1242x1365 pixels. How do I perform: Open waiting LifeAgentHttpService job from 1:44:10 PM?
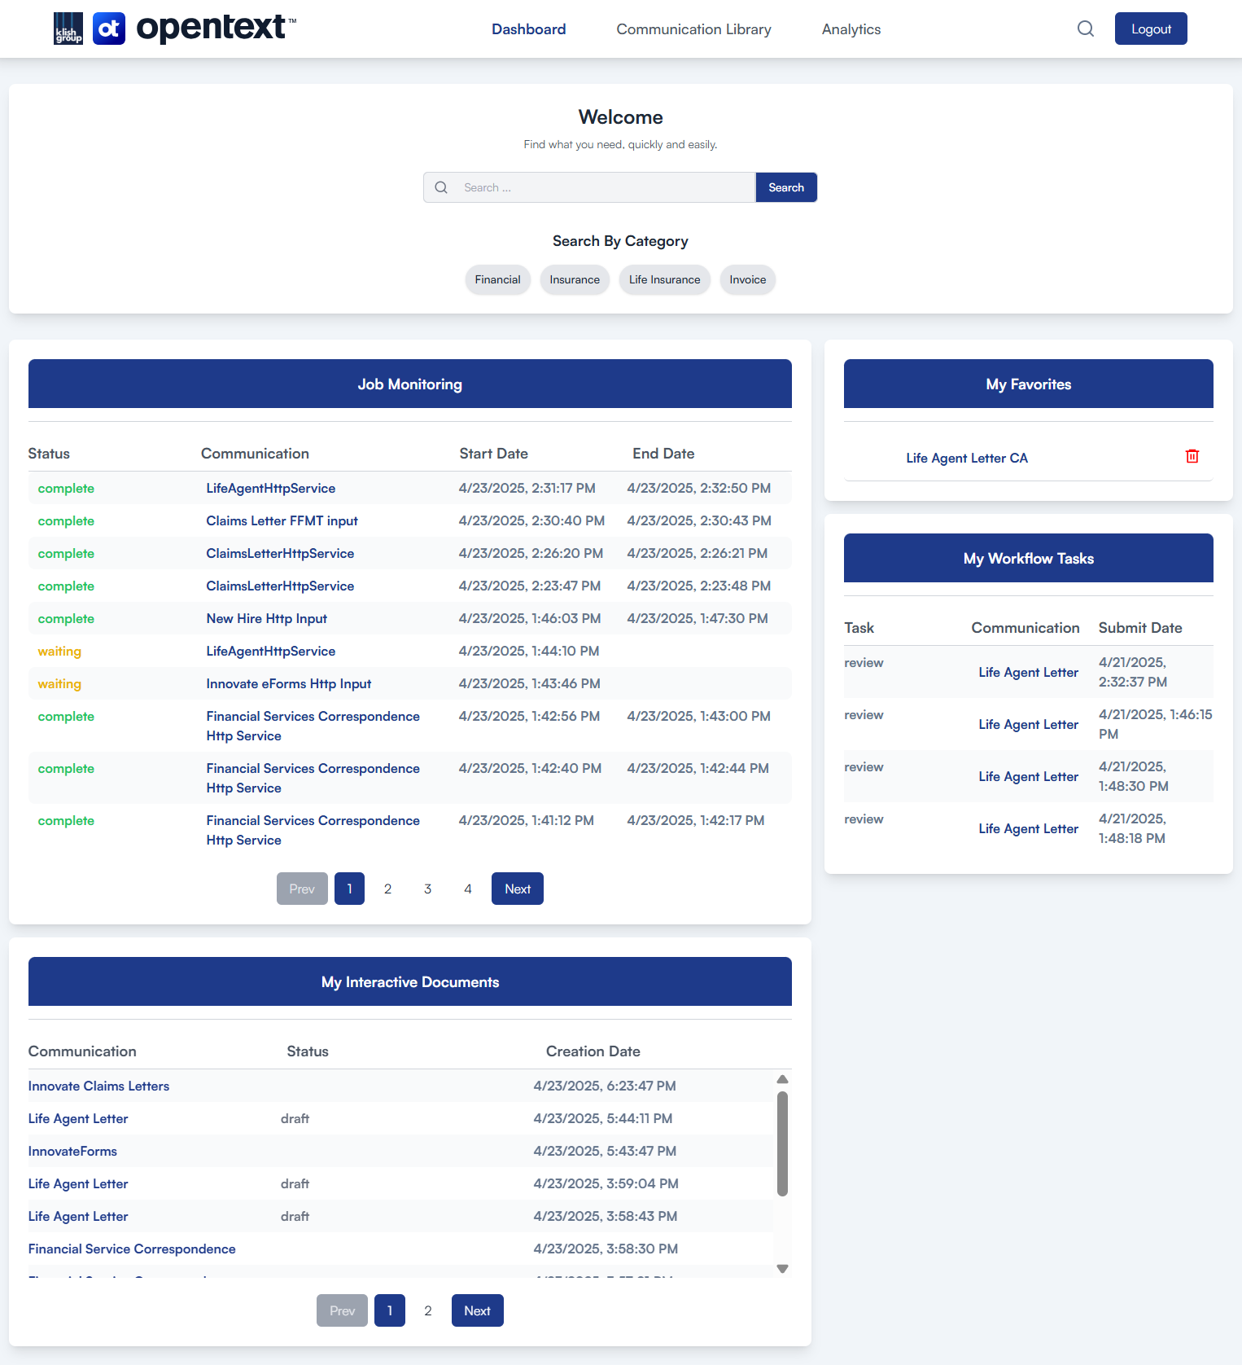click(270, 651)
